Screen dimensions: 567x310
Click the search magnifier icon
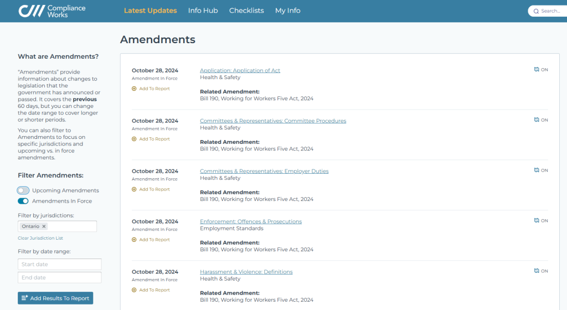pyautogui.click(x=536, y=11)
